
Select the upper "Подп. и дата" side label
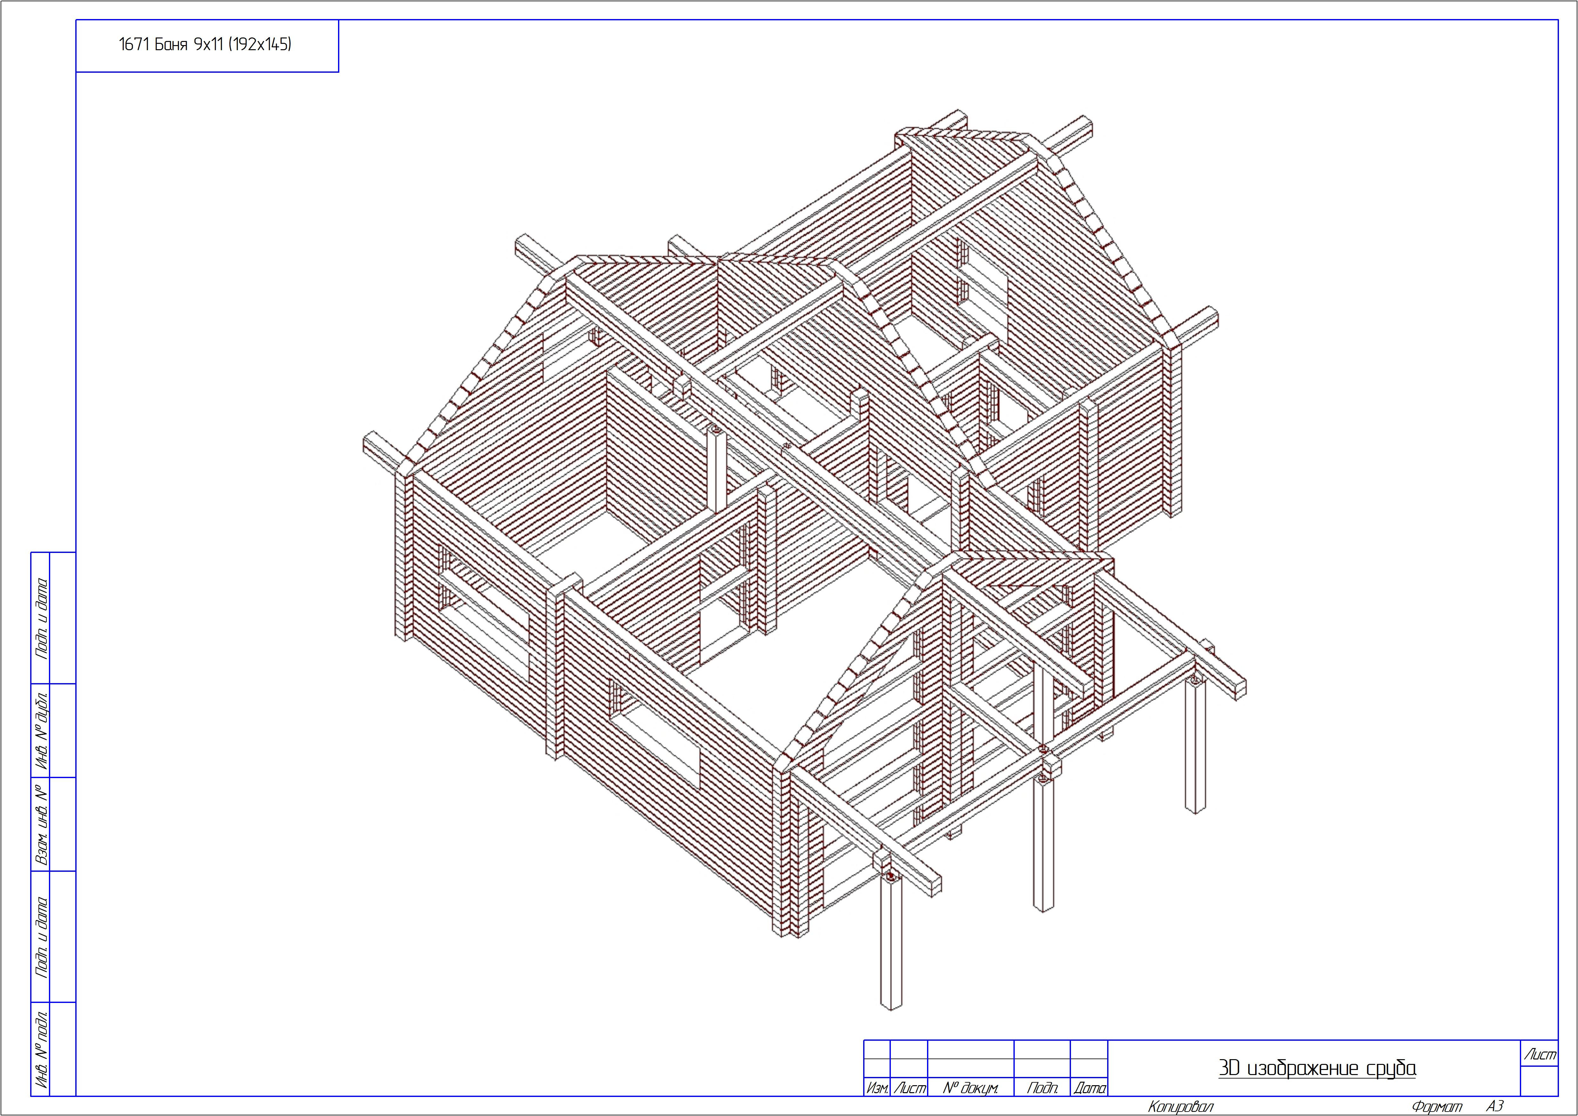tap(41, 618)
